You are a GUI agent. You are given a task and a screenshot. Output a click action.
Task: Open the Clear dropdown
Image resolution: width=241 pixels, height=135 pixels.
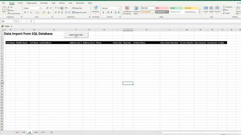click(227, 13)
